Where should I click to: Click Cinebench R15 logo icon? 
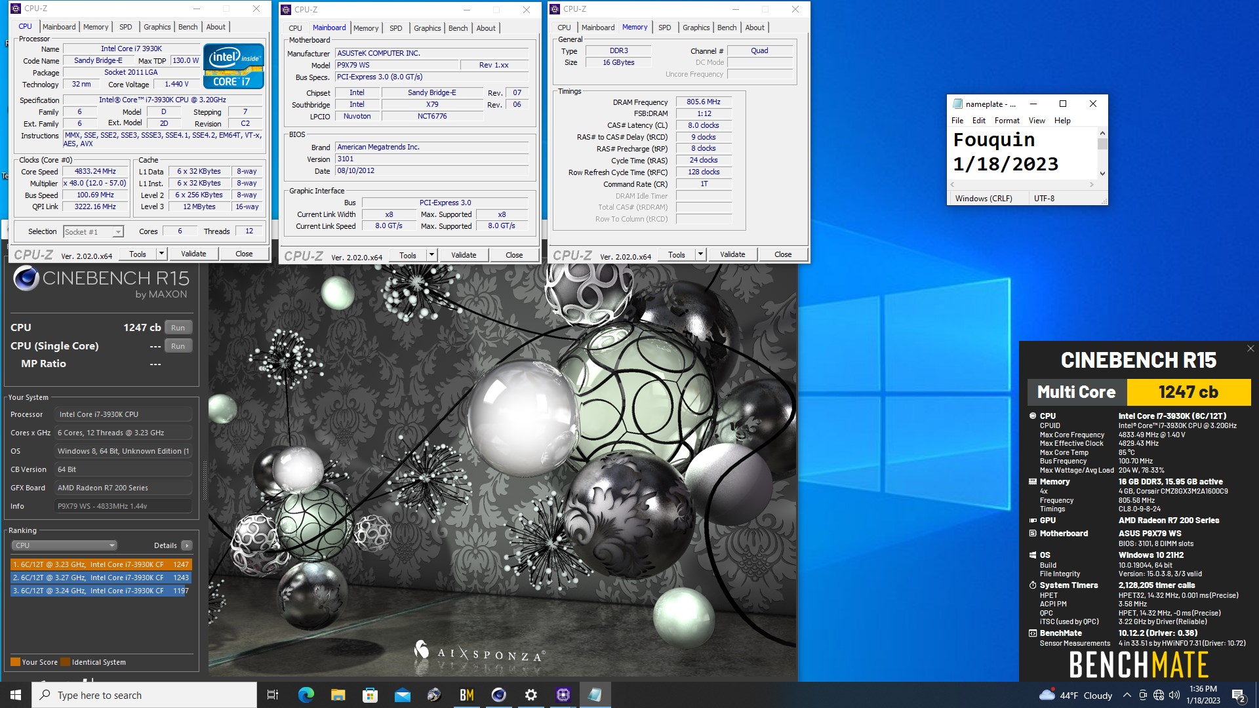click(26, 279)
